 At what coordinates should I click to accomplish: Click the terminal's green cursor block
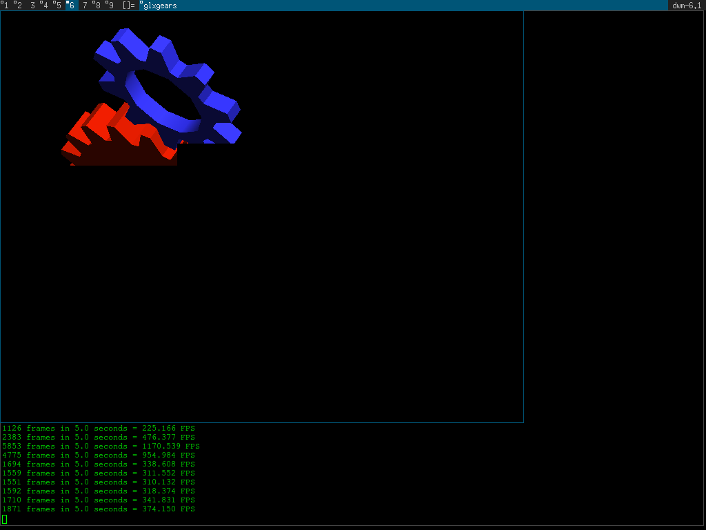[x=5, y=519]
